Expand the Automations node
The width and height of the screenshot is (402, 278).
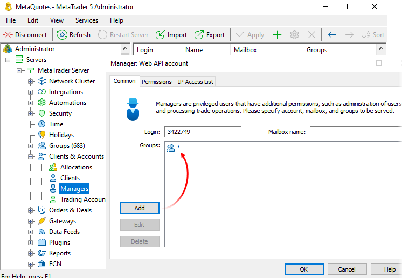pos(31,103)
